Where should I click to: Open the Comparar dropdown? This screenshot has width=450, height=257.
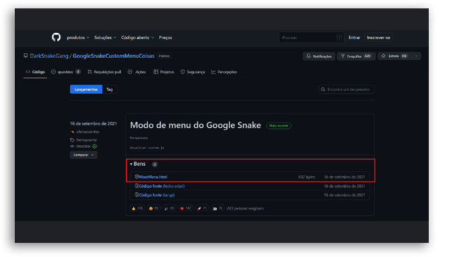[84, 155]
